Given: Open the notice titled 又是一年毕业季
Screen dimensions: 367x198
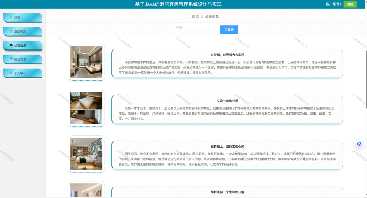Looking at the screenshot, I should click(x=227, y=101).
